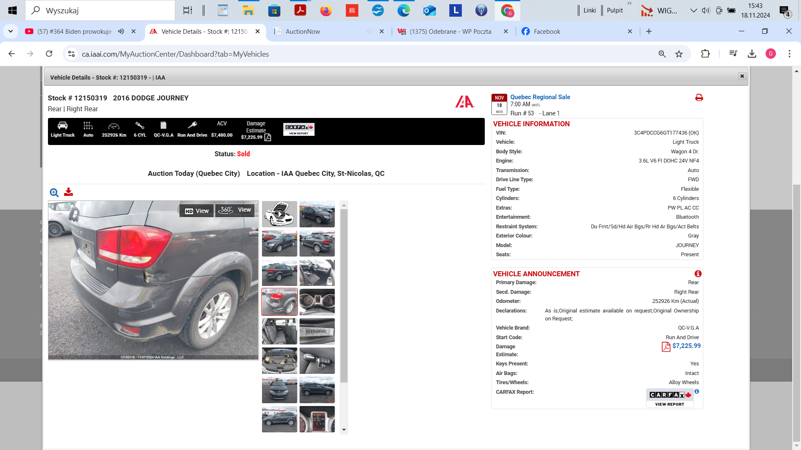
Task: Open page zoom indicator in address bar
Action: point(662,54)
